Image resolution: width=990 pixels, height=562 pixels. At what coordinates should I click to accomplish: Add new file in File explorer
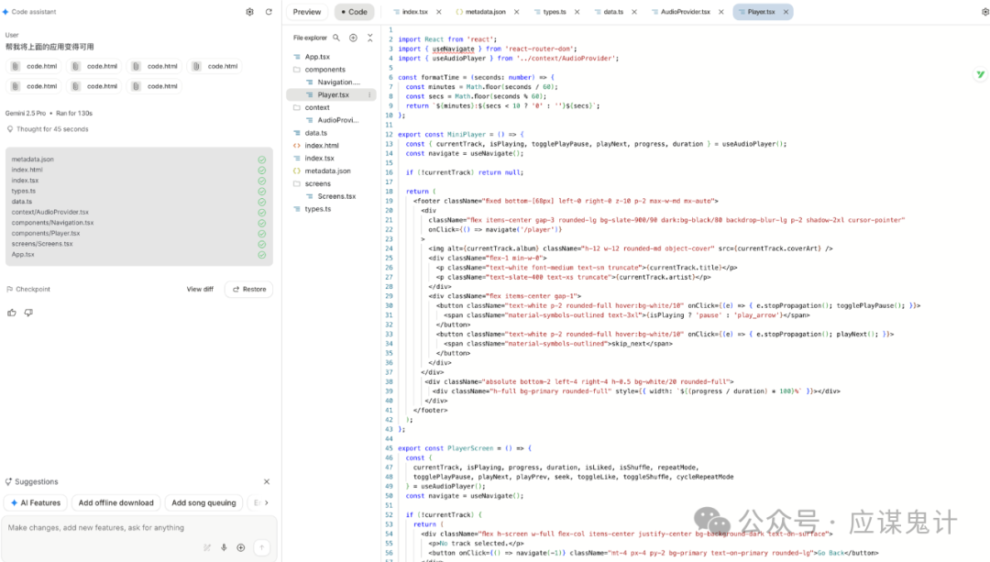coord(353,38)
